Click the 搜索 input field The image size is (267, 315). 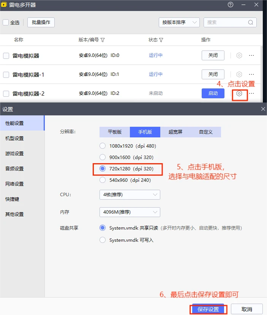(226, 22)
